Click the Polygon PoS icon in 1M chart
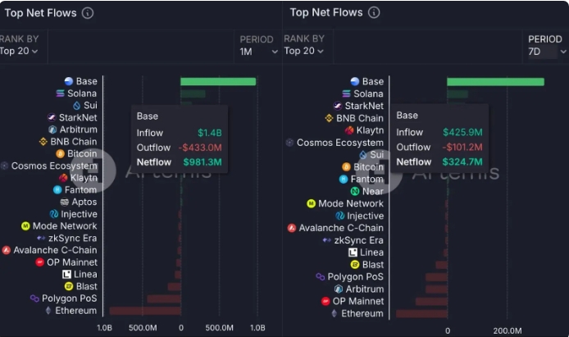Screen dimensions: 569x337 click(34, 298)
